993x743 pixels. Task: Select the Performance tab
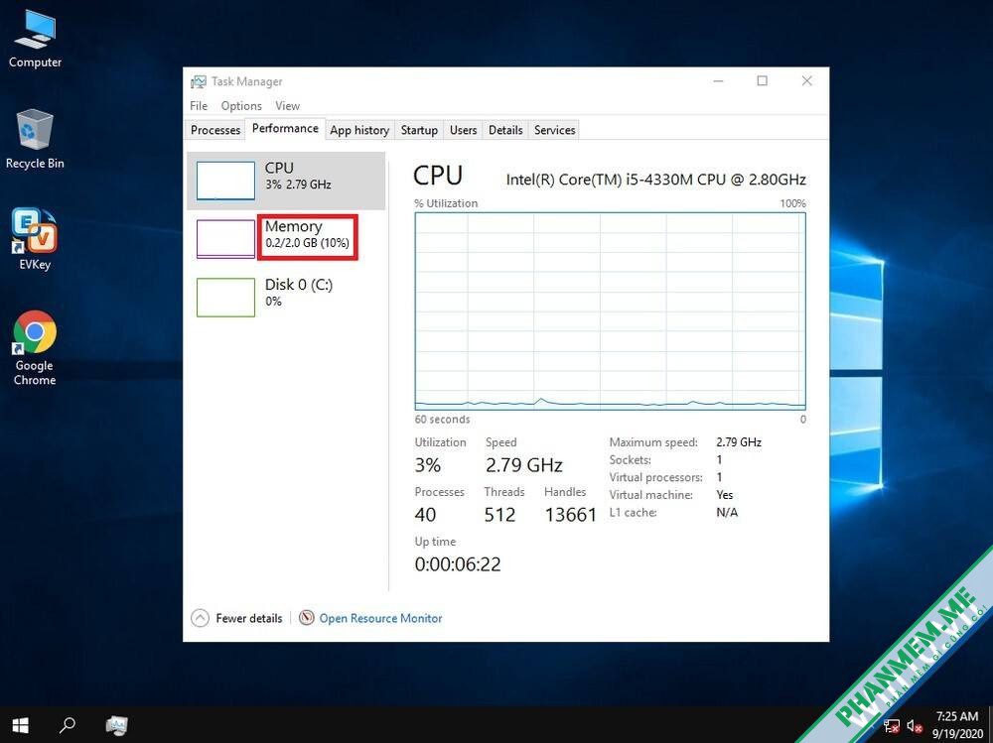click(285, 129)
